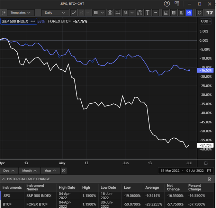Expand the Year range selector
The height and width of the screenshot is (208, 216).
(x=51, y=171)
